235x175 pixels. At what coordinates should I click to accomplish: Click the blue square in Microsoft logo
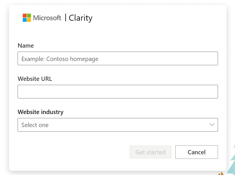[x=24, y=20]
